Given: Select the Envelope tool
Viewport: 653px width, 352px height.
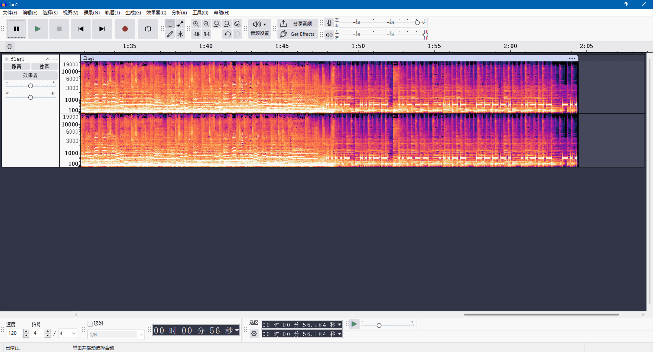Looking at the screenshot, I should [180, 24].
